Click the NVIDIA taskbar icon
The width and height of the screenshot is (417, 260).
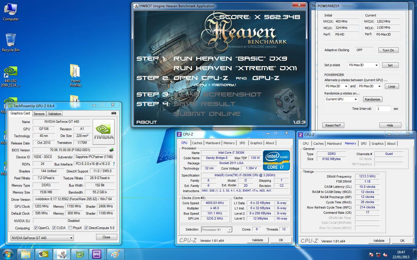[x=44, y=254]
